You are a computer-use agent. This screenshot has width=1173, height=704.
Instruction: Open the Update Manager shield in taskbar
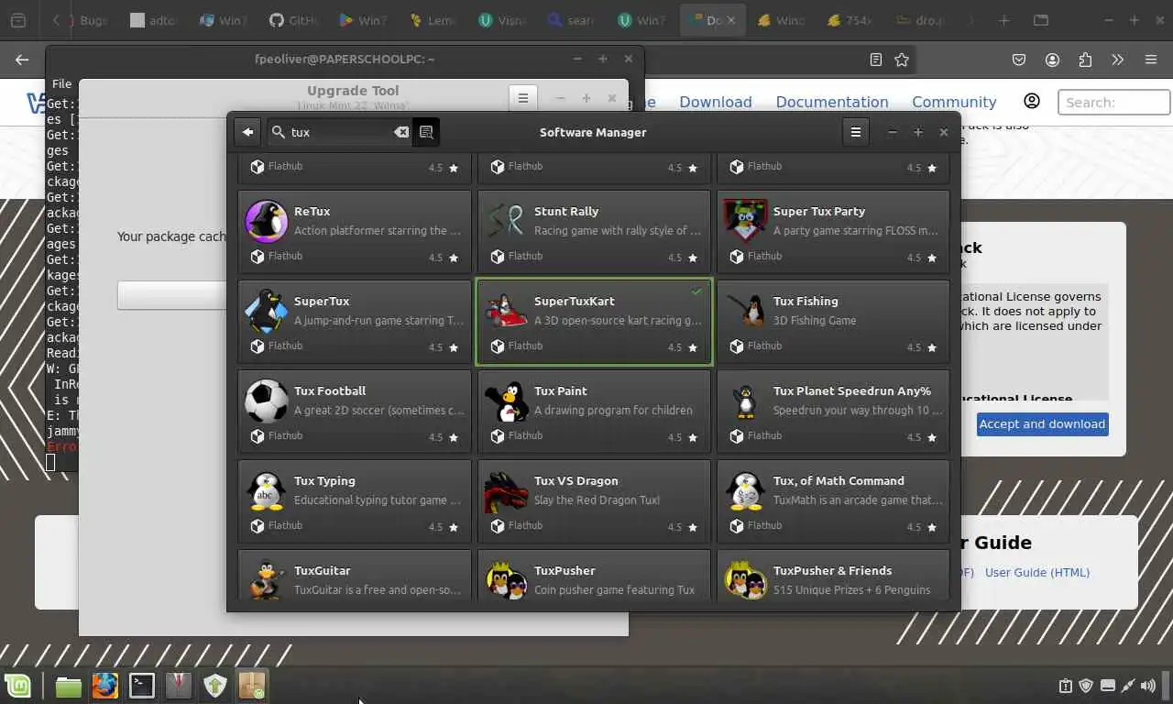215,686
